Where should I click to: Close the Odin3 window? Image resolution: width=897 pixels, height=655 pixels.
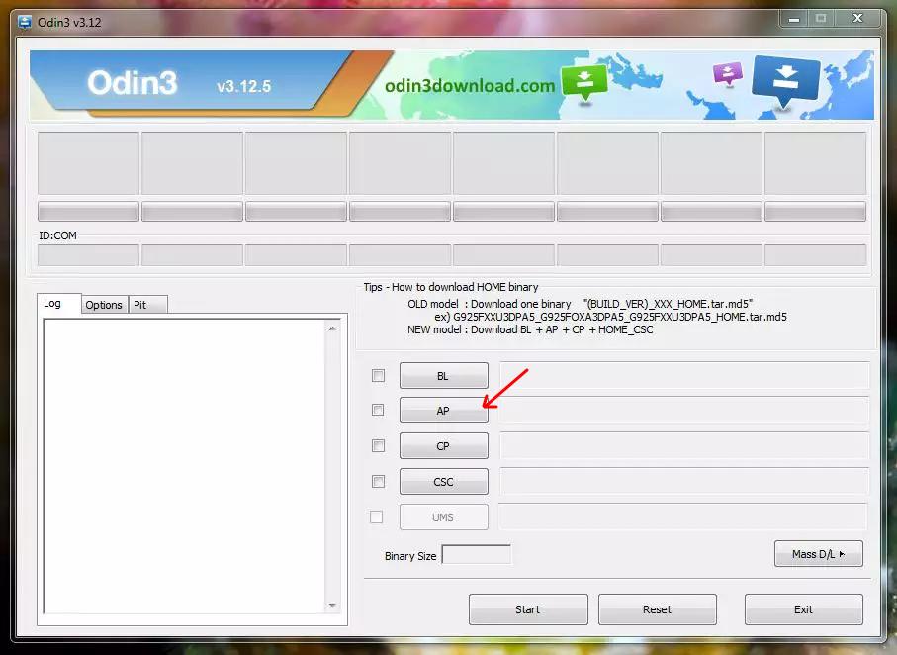click(x=857, y=19)
